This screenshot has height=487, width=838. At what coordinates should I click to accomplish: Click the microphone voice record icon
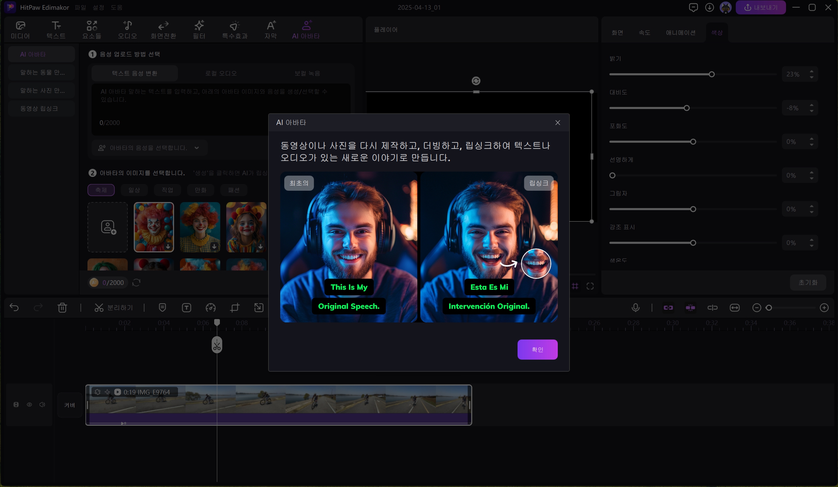[x=635, y=307]
